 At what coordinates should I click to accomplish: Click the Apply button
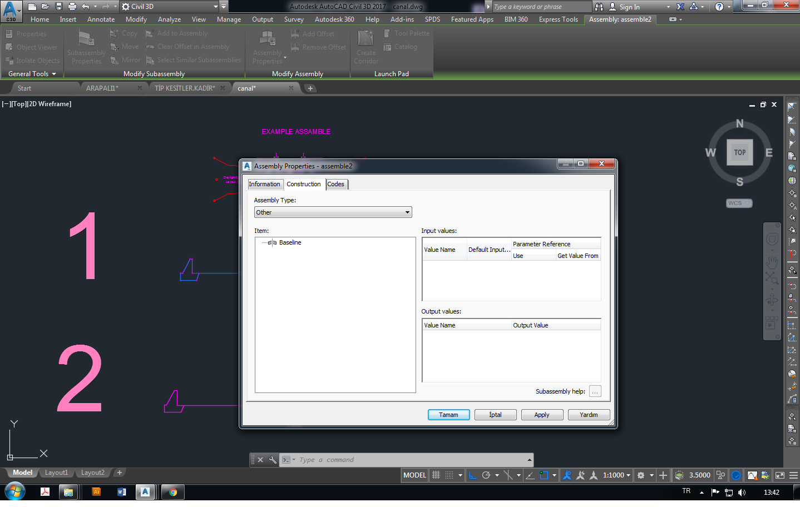[x=541, y=414]
